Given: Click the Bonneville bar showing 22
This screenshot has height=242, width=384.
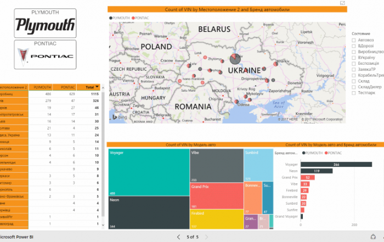Looking at the screenshot, I should click(304, 197).
